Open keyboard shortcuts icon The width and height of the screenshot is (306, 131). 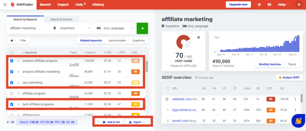[269, 5]
